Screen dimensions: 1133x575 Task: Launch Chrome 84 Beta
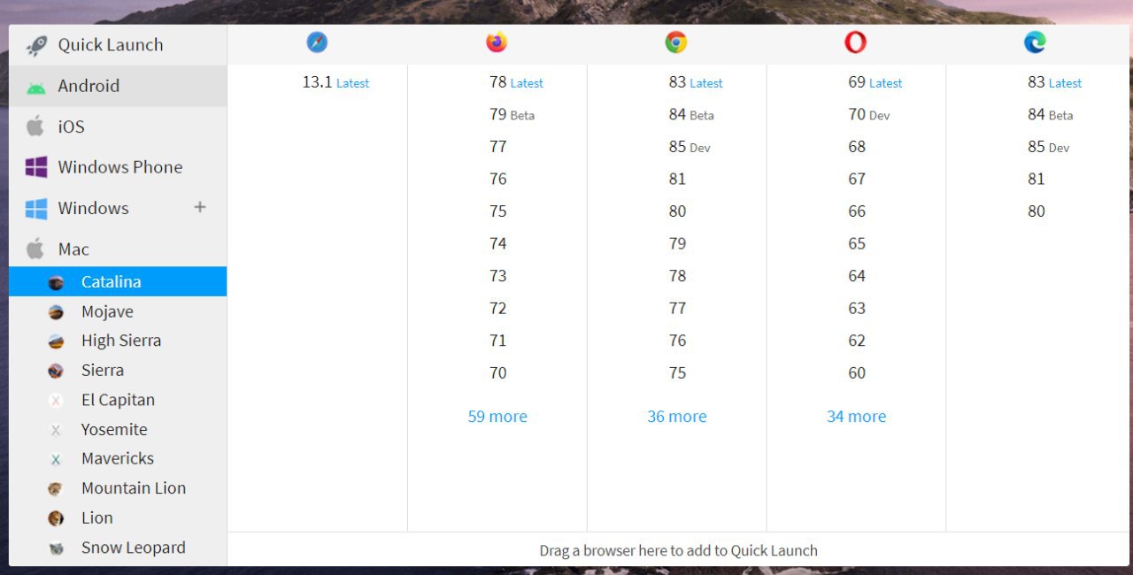[691, 115]
